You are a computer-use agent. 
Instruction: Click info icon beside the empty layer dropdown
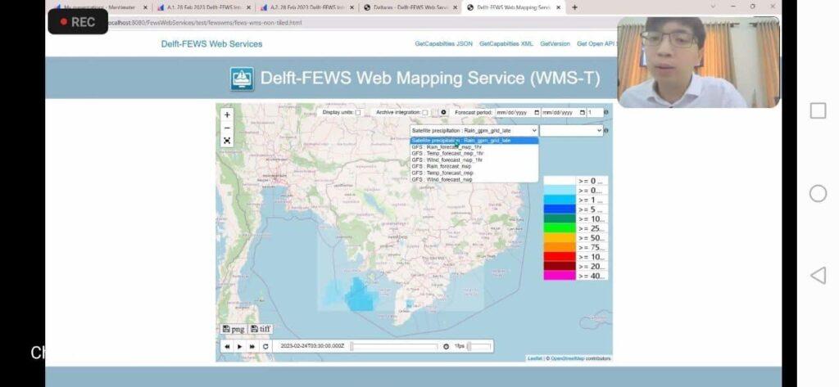point(606,130)
